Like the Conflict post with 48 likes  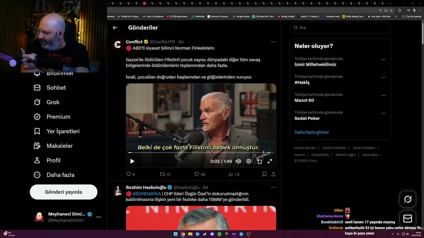(x=199, y=174)
